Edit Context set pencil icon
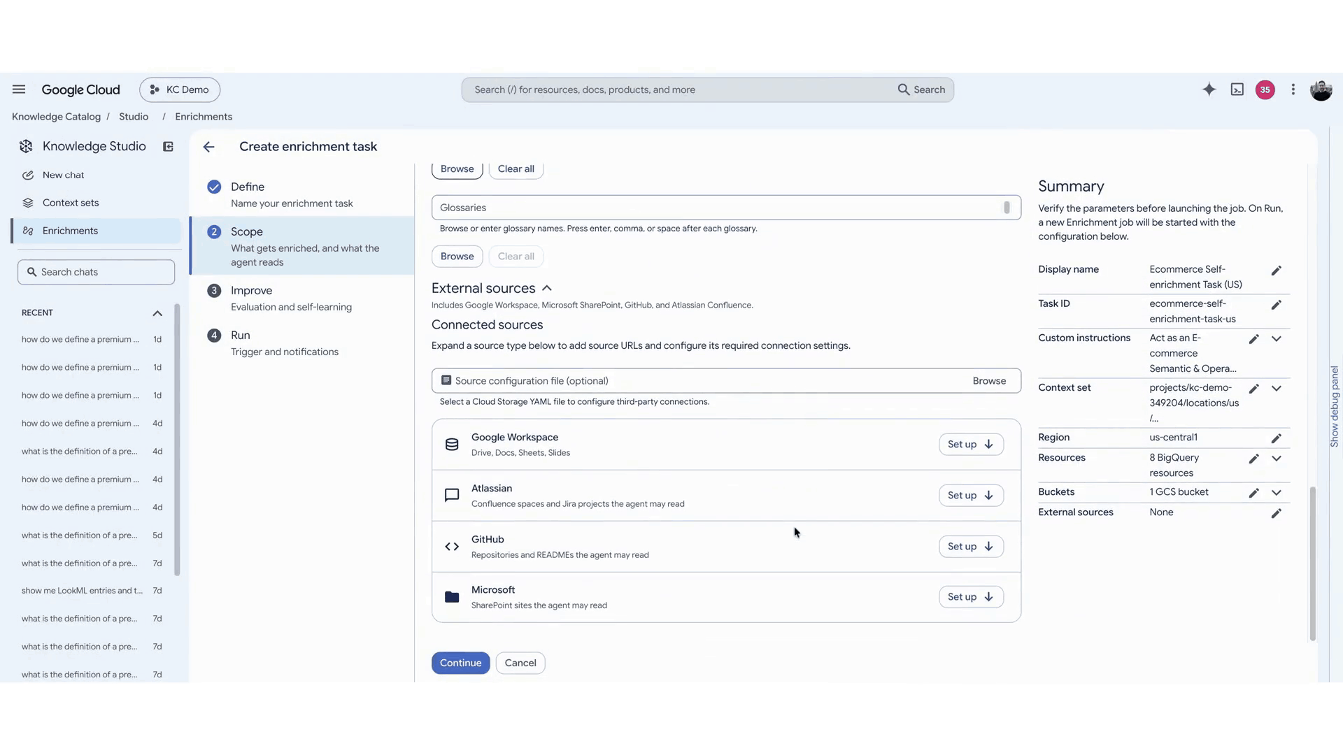 1253,389
